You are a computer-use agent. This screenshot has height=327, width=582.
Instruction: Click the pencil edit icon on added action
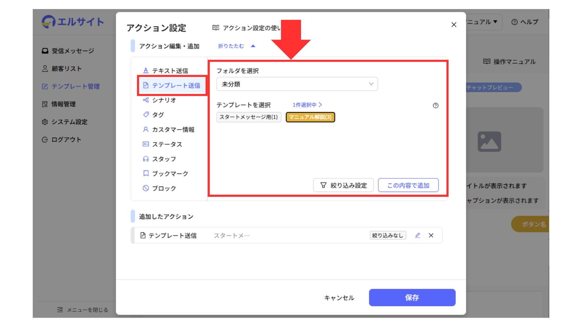pyautogui.click(x=417, y=235)
